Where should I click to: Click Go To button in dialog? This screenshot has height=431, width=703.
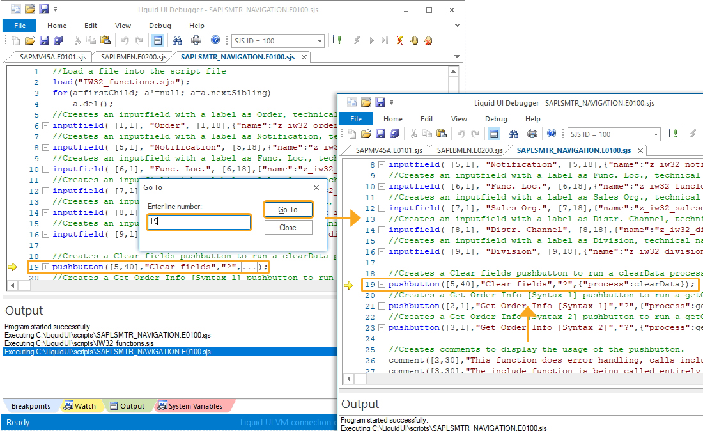coord(288,210)
